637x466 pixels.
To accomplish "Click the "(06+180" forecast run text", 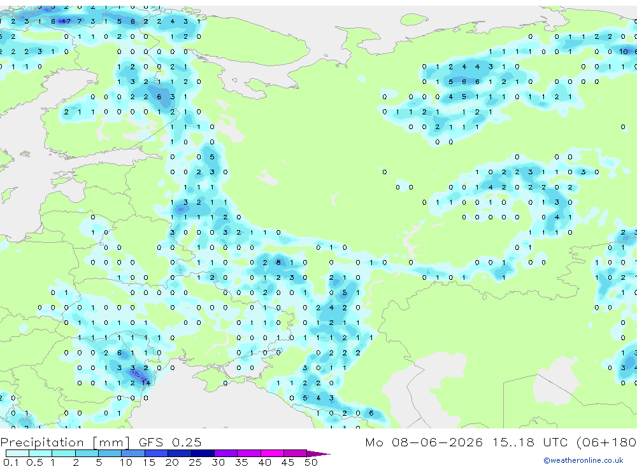I will pos(606,442).
